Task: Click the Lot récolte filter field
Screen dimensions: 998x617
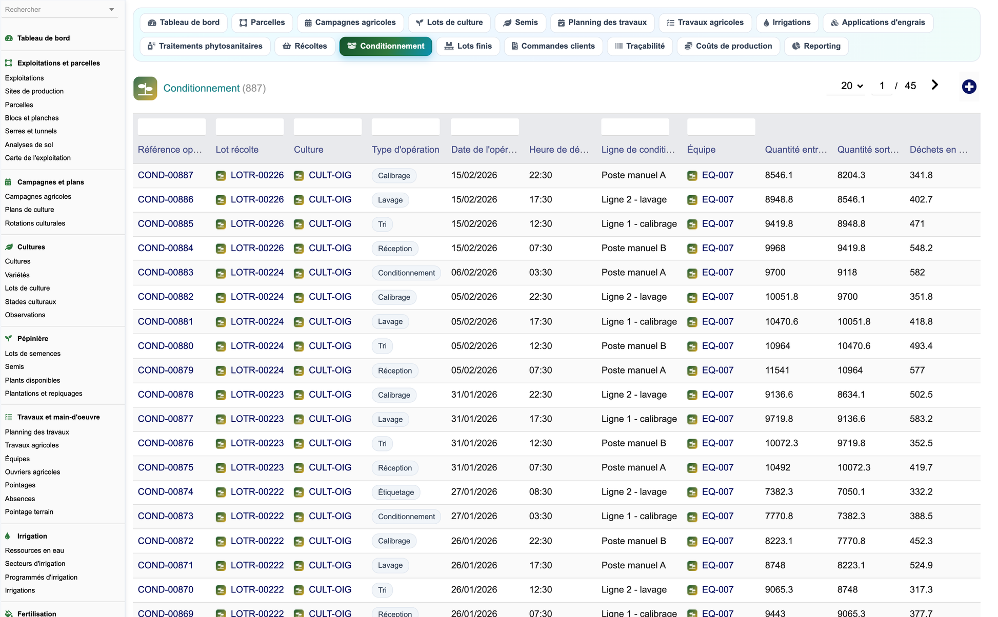Action: pos(250,127)
